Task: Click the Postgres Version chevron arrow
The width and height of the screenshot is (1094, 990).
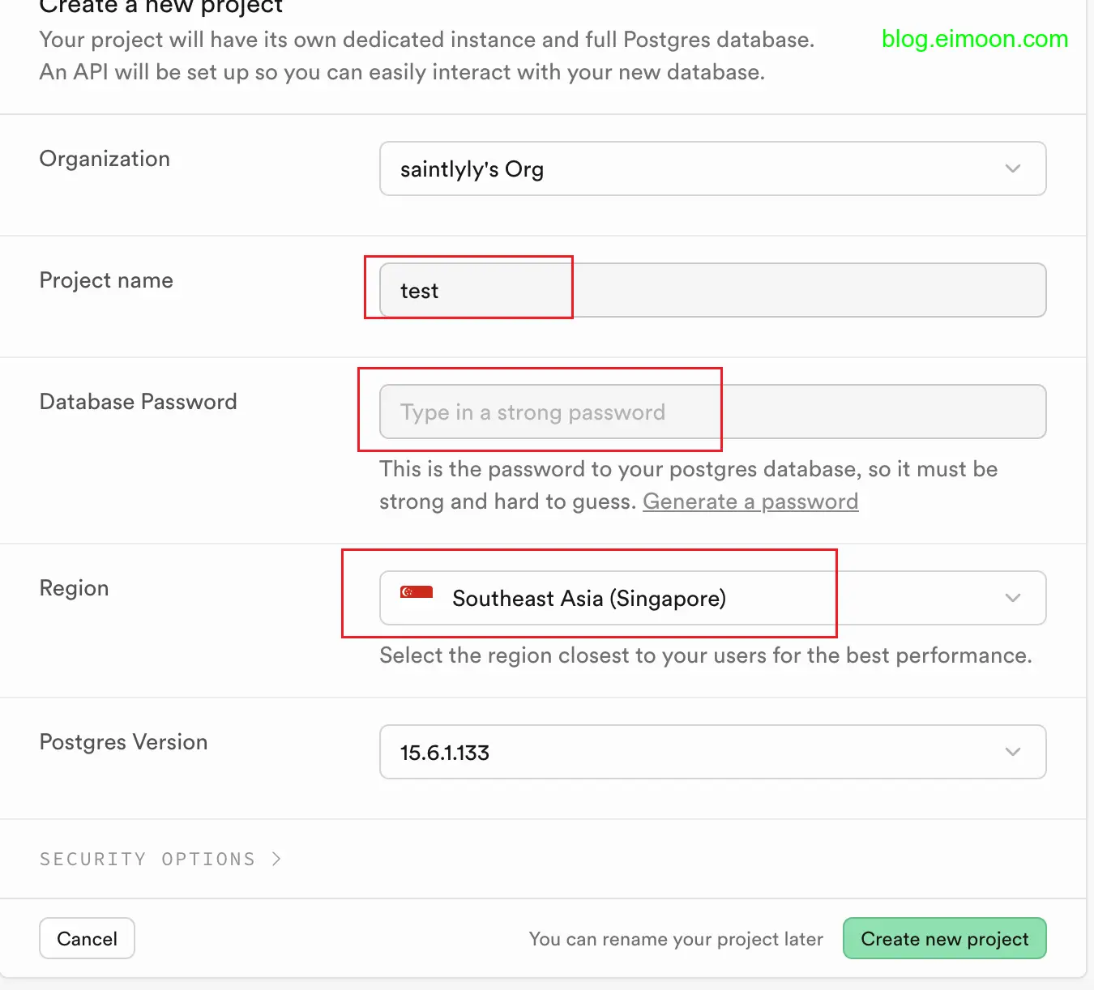Action: (1012, 752)
